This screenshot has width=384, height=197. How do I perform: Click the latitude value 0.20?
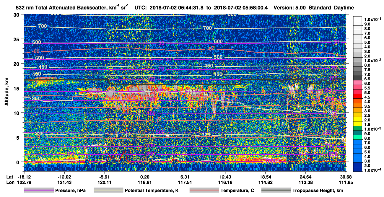point(145,177)
